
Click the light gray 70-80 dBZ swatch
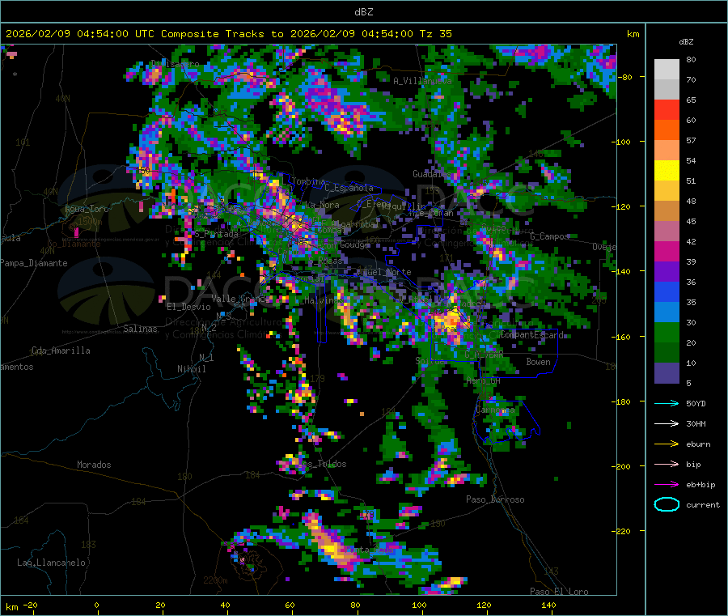point(667,70)
